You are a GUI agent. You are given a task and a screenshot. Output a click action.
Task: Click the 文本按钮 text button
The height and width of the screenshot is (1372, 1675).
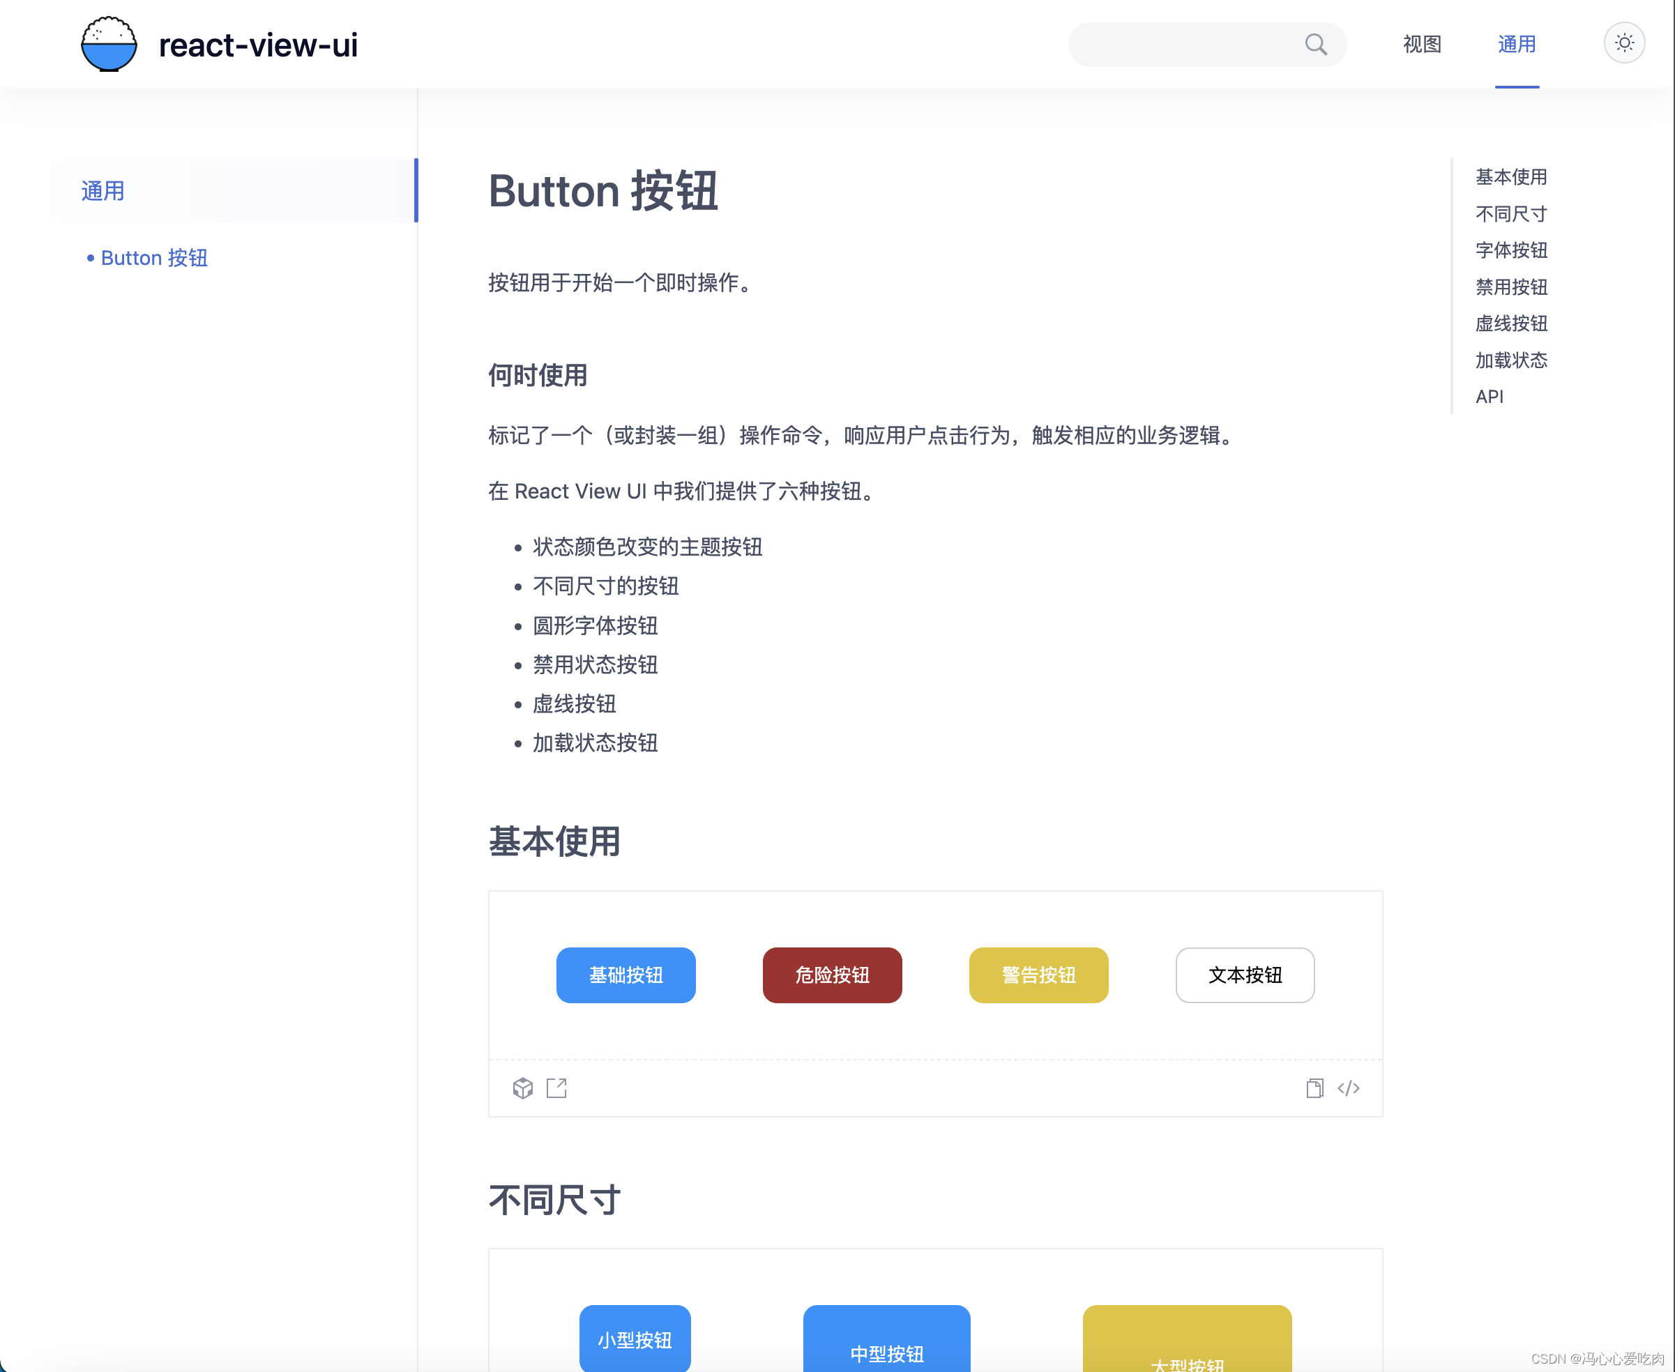click(1244, 975)
